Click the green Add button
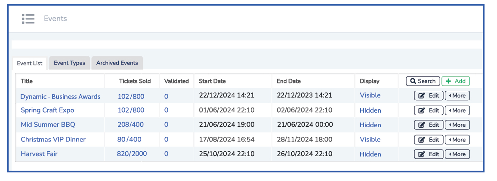This screenshot has height=181, width=497. click(x=456, y=81)
